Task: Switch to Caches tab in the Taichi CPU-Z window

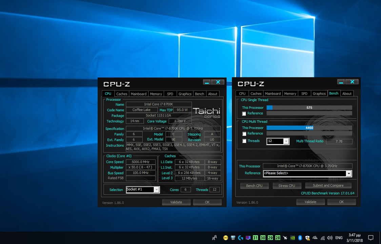Action: (121, 94)
